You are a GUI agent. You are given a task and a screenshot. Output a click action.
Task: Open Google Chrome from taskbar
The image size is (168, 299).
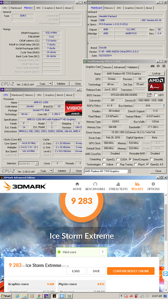(x=39, y=296)
